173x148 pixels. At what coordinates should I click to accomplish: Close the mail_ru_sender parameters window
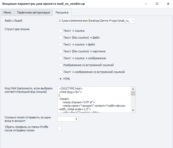168,4
